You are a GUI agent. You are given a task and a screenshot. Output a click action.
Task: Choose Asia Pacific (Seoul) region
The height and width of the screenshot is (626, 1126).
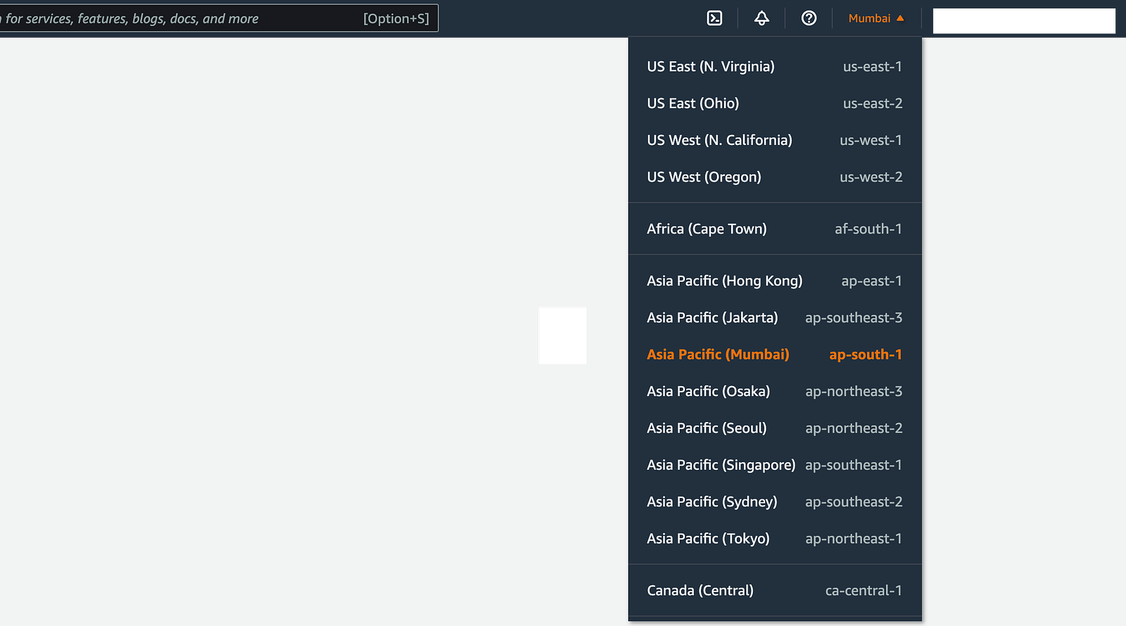[775, 428]
